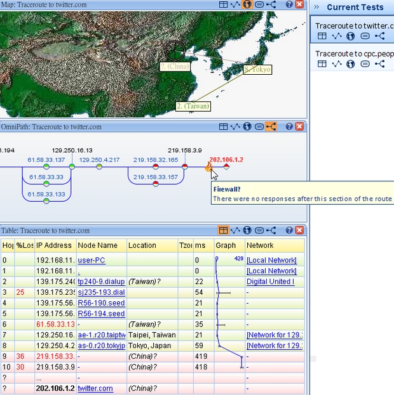Click the Node Name column header

pos(102,245)
